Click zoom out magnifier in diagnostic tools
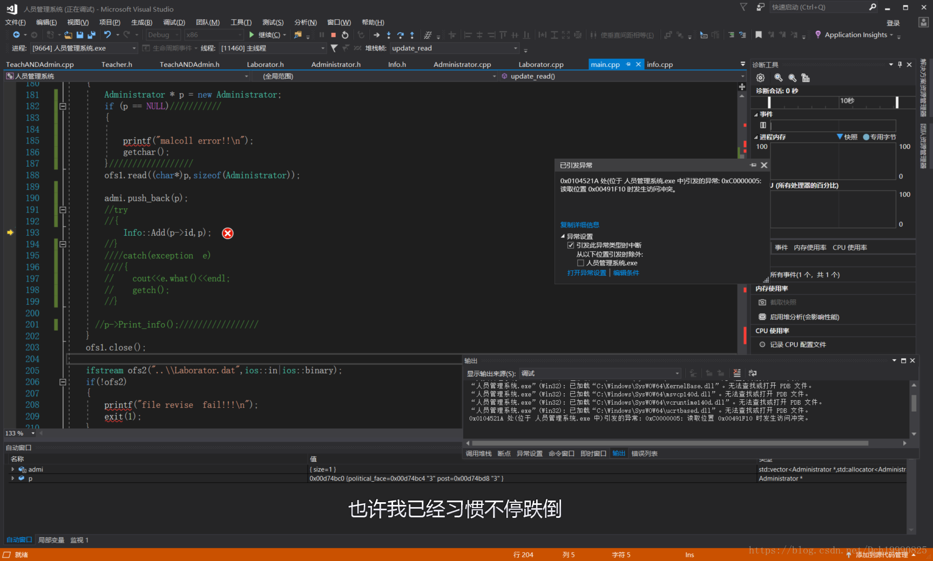Screen dimensions: 933x561 (792, 78)
